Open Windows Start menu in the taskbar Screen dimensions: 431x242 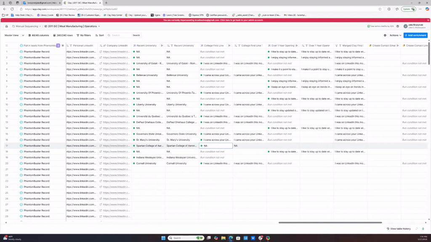point(163,238)
